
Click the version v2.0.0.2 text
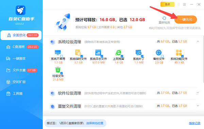click(19, 24)
